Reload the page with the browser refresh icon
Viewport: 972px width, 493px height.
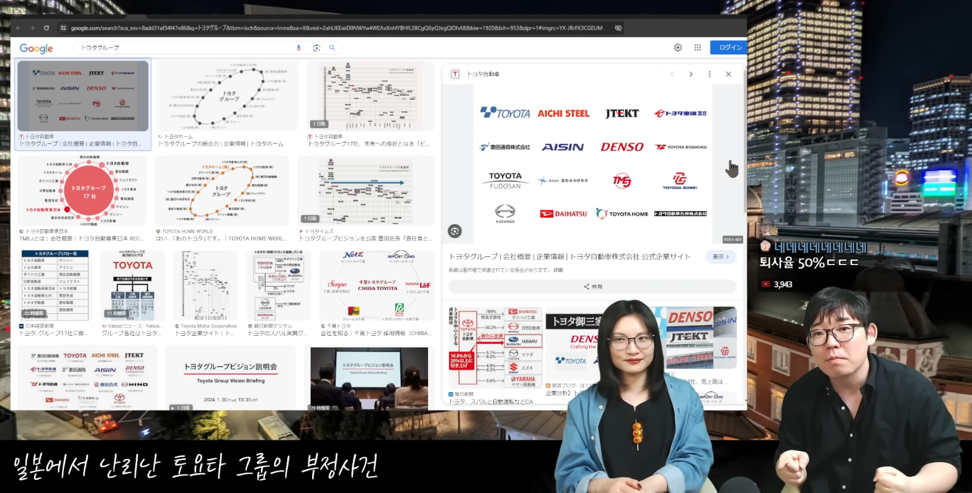[x=46, y=27]
